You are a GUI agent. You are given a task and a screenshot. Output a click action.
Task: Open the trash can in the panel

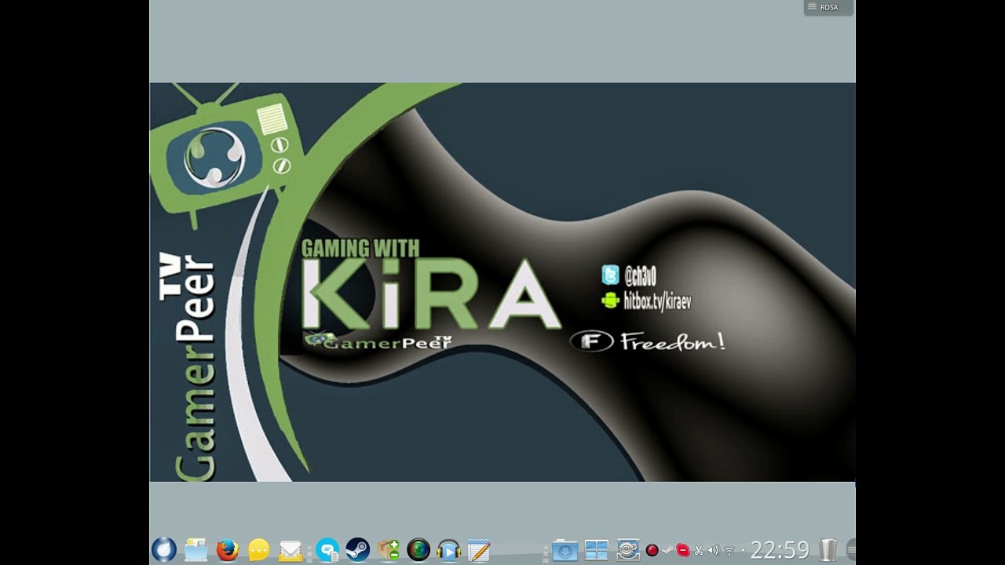[828, 550]
